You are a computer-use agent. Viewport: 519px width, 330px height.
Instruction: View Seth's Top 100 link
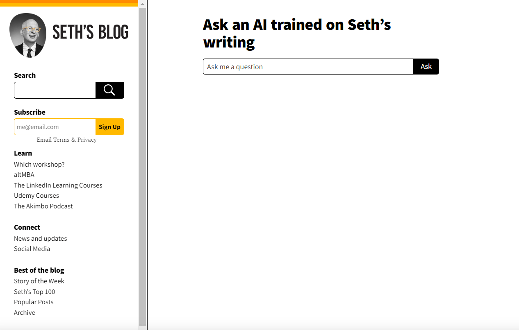(34, 292)
